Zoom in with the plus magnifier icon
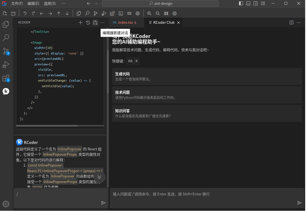This screenshot has height=211, width=306. point(149,14)
